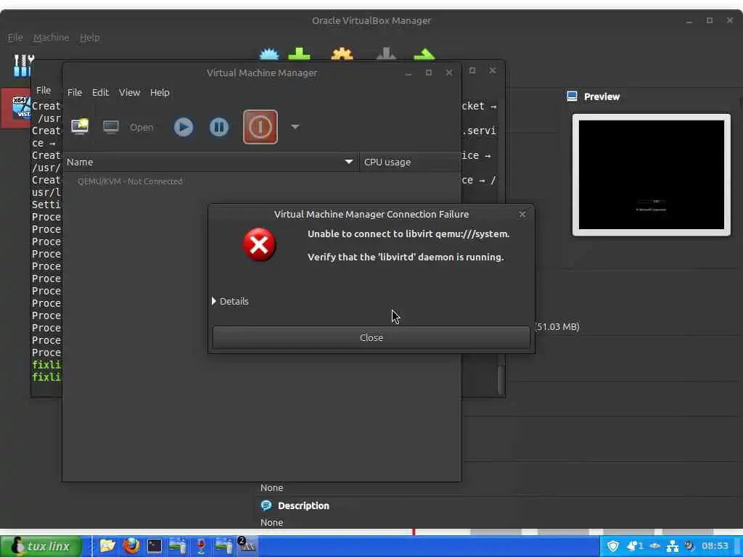The height and width of the screenshot is (557, 743).
Task: Click the VirtualBox Preview thumbnail
Action: point(651,175)
